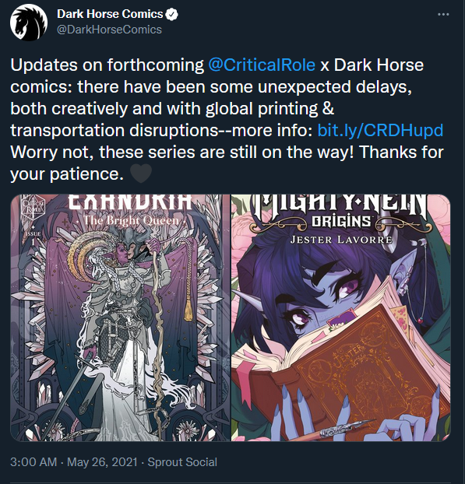Viewport: 465px width, 484px height.
Task: Click the Jester Lavorre name on the cover
Action: click(x=341, y=240)
